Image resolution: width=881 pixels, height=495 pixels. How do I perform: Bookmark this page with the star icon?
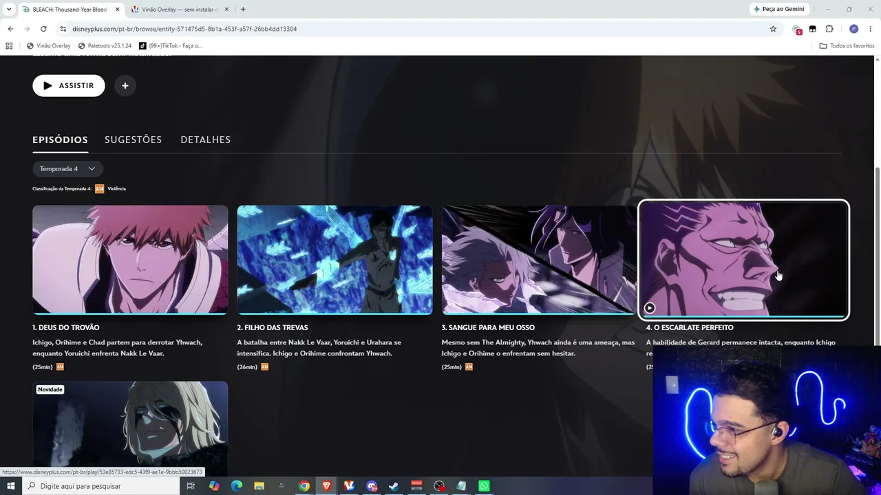[773, 29]
